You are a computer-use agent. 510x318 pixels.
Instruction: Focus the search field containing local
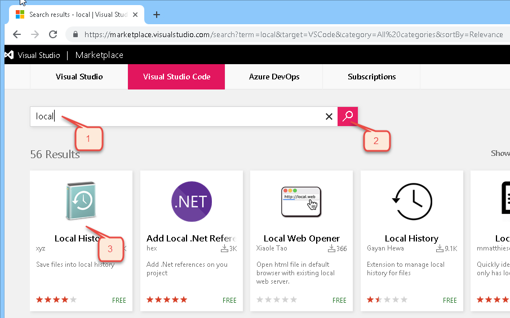[180, 117]
